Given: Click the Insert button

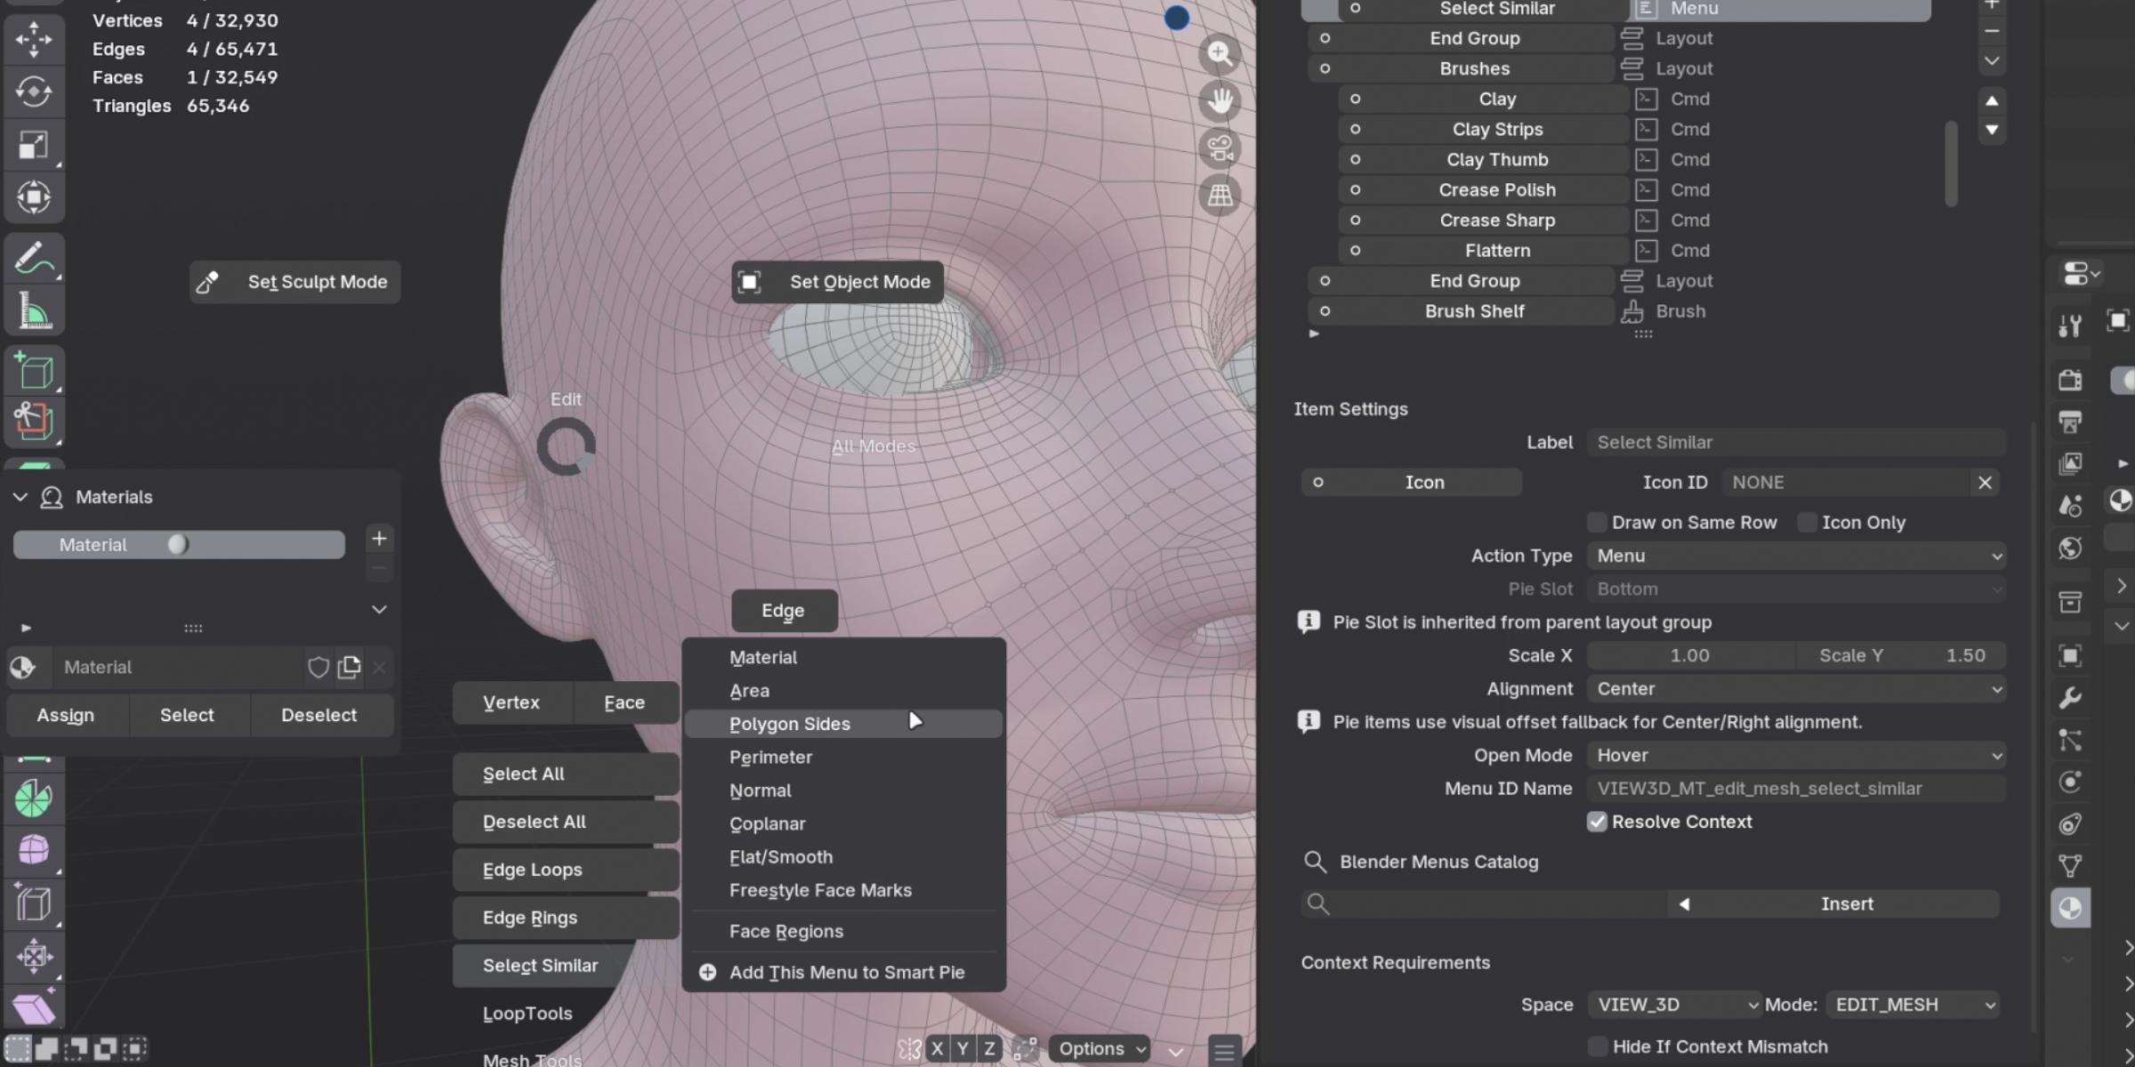Looking at the screenshot, I should (1847, 904).
